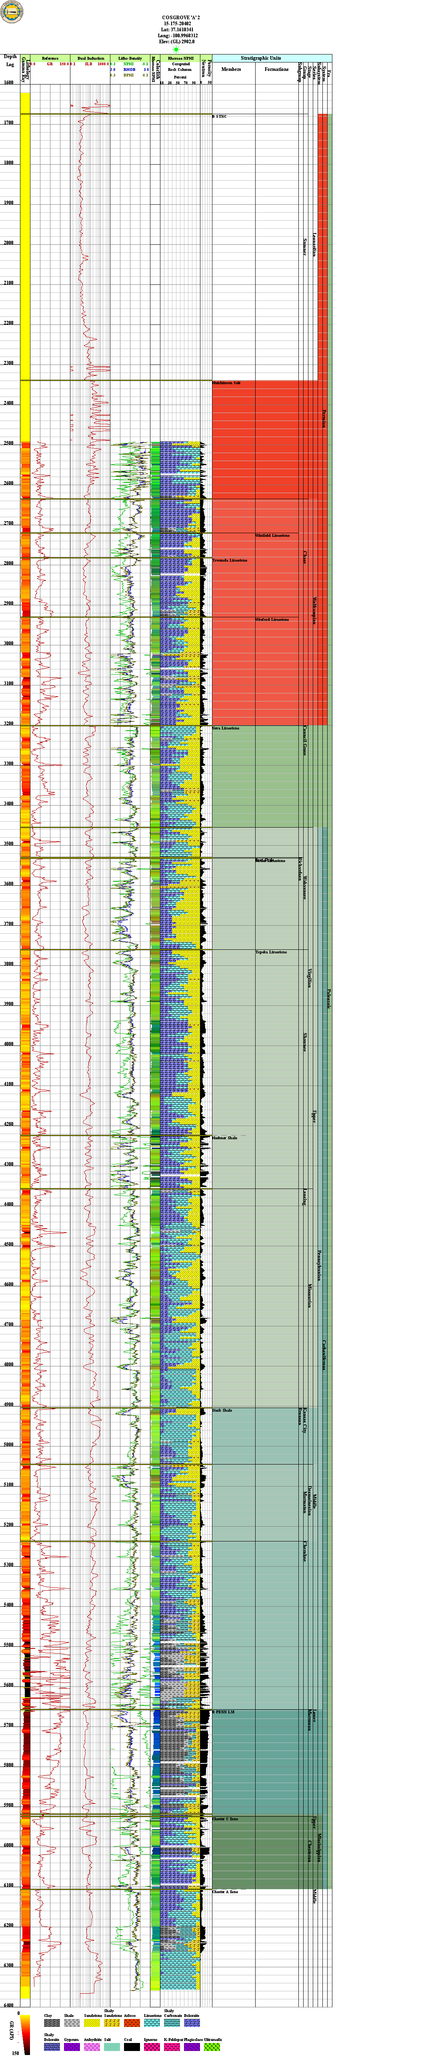
Task: Click the Winfield Limestone formation label
Action: click(272, 535)
